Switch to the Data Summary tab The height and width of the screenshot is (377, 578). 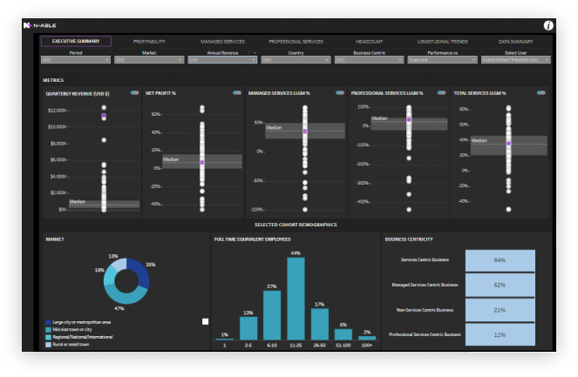[516, 42]
